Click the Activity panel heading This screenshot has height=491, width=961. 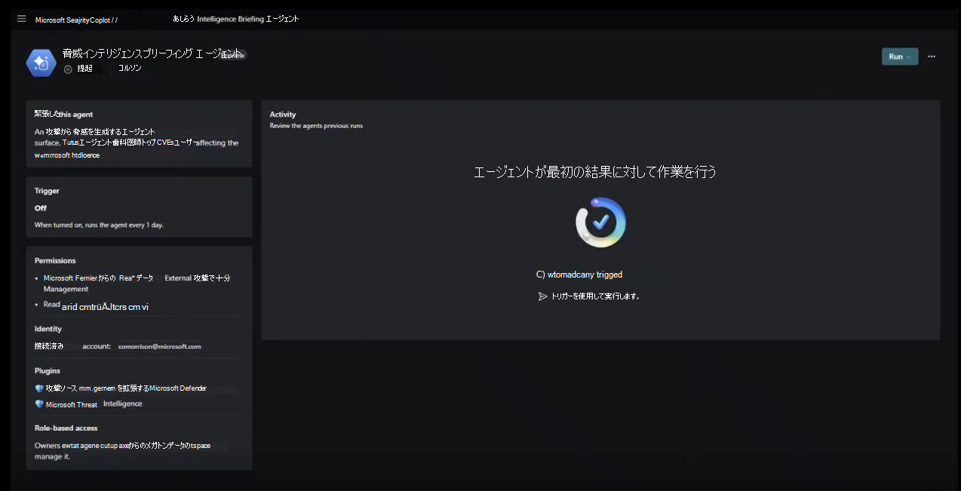click(283, 115)
